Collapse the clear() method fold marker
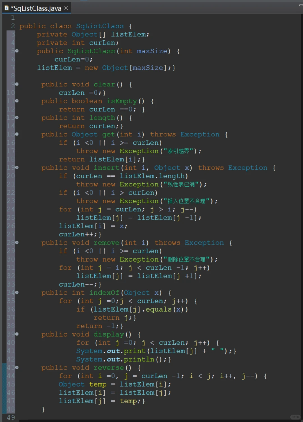Image resolution: width=303 pixels, height=422 pixels. coord(17,84)
